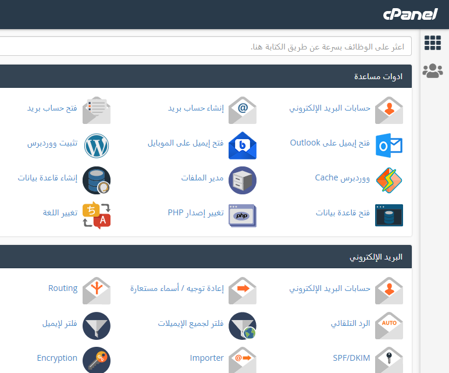Image resolution: width=449 pixels, height=373 pixels.
Task: Click the ادوات مساعدة section header
Action: click(206, 76)
